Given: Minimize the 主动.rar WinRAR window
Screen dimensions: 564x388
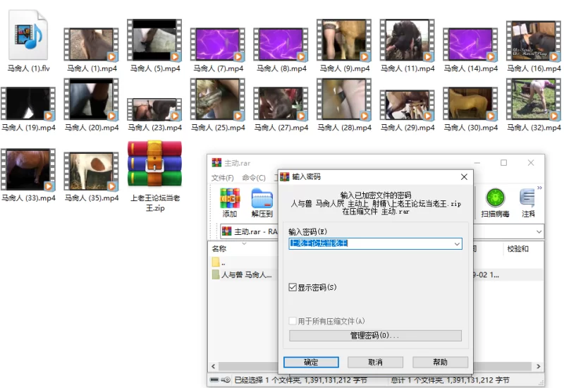Looking at the screenshot, I should tap(477, 163).
